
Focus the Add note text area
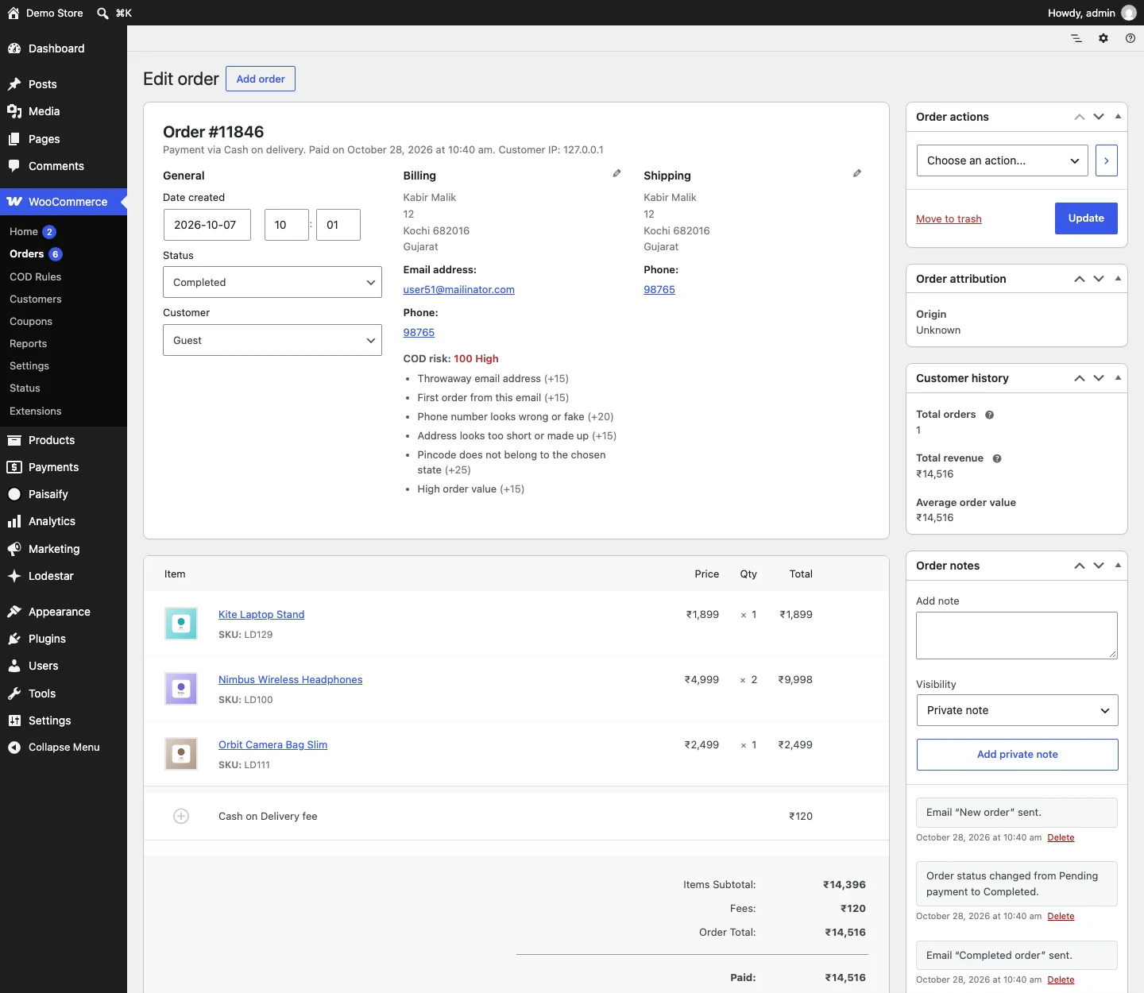(x=1017, y=636)
